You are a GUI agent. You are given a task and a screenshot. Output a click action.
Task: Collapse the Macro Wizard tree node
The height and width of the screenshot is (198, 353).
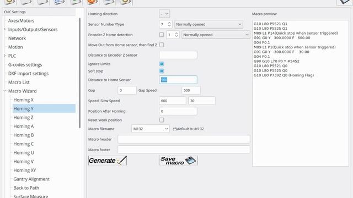[x=4, y=91]
